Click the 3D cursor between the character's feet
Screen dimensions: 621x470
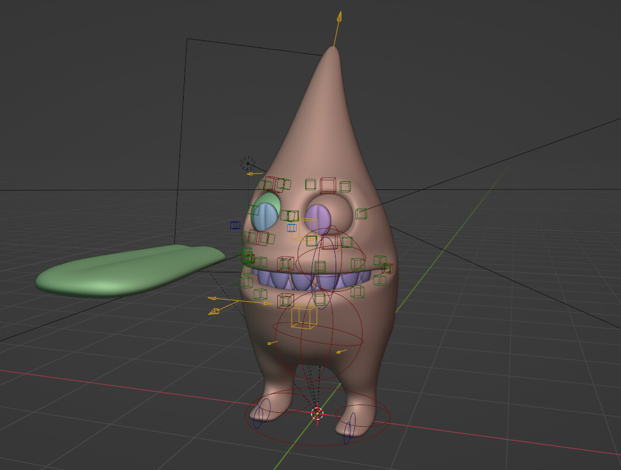coord(318,414)
